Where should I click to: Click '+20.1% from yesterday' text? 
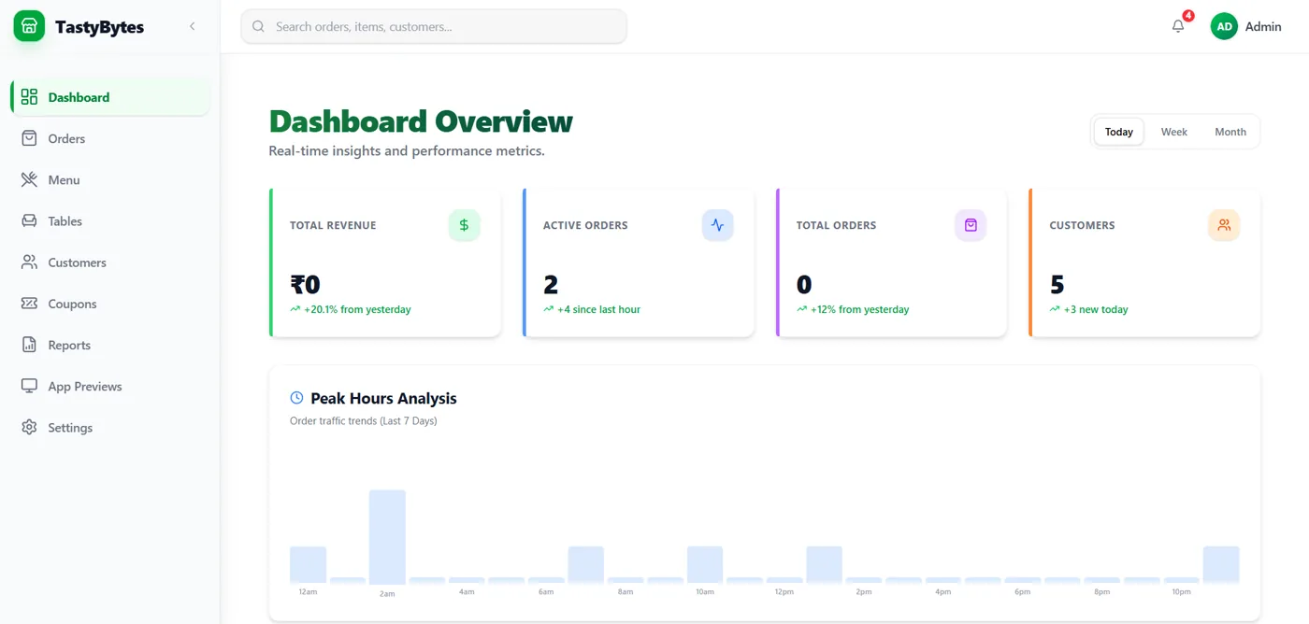pos(357,309)
